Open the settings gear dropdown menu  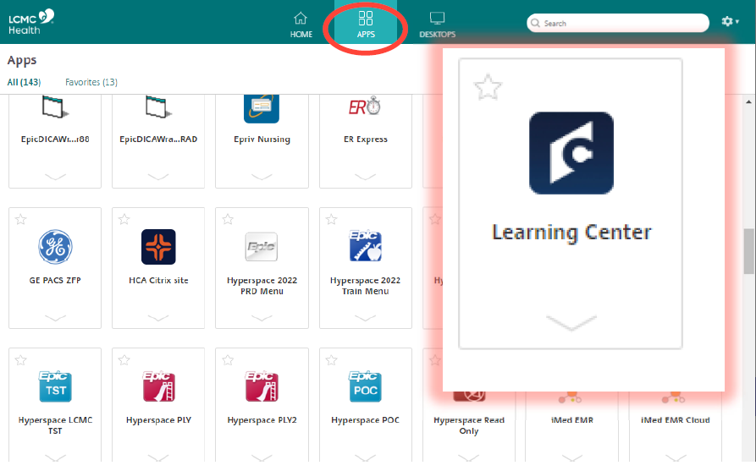click(x=729, y=23)
